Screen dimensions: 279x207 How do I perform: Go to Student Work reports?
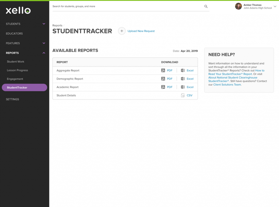click(x=16, y=62)
